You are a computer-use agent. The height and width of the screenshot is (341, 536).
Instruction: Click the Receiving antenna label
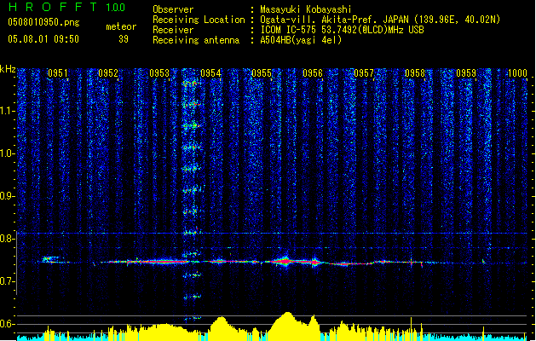(196, 40)
